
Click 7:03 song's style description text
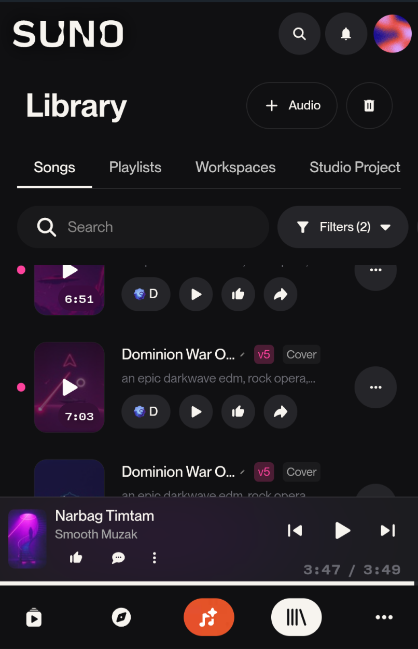tap(218, 379)
